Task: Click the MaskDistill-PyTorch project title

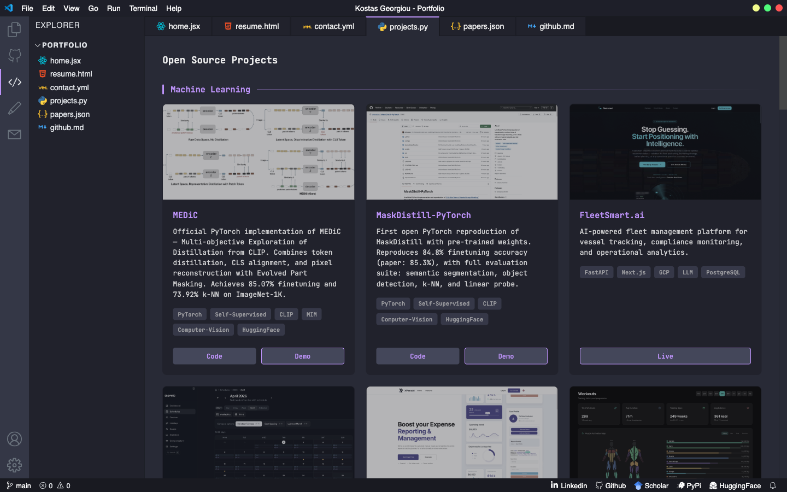Action: [424, 215]
